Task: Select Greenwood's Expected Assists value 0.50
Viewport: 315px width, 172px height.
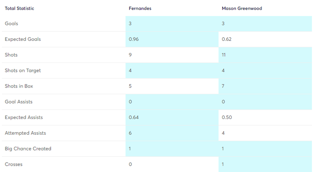Action: [x=227, y=117]
